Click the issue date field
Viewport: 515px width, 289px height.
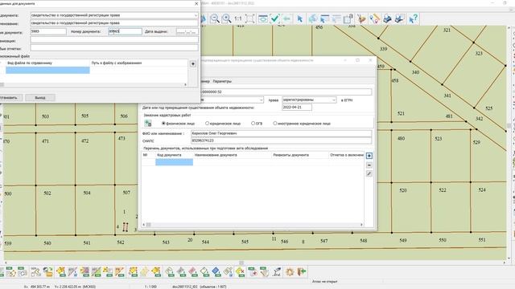[187, 32]
